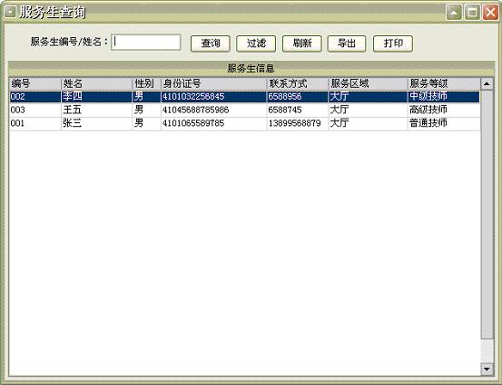Image resolution: width=502 pixels, height=385 pixels.
Task: Click the 服务等级 column header
Action: point(444,83)
